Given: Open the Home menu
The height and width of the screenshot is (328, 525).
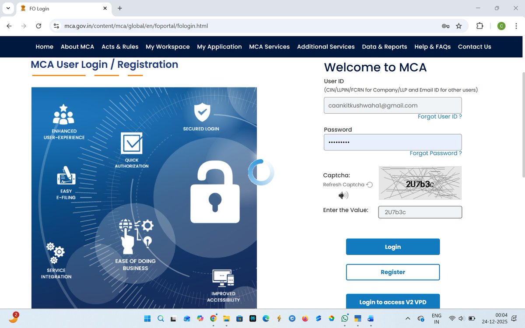Looking at the screenshot, I should click(x=45, y=47).
